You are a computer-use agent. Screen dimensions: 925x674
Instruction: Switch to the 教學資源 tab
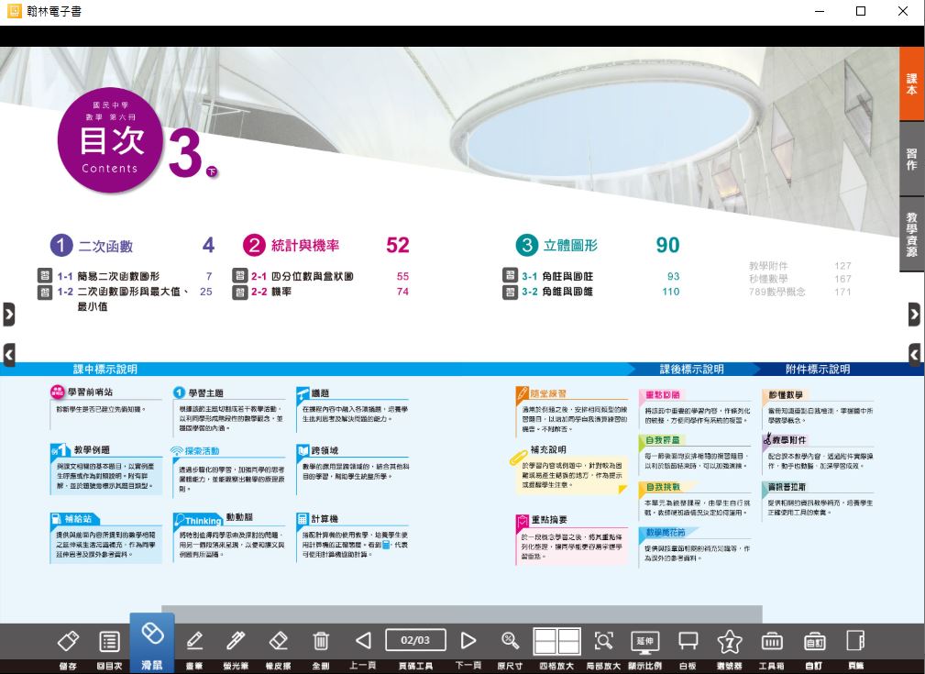click(x=911, y=234)
